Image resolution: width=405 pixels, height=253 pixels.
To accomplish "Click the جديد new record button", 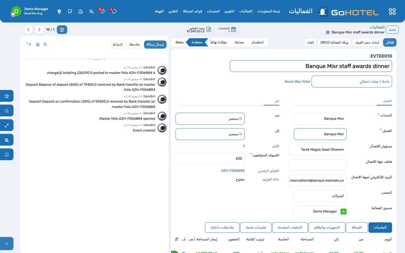I will (392, 30).
